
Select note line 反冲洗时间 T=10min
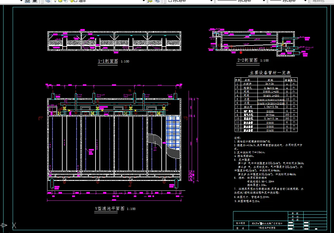point(250,152)
